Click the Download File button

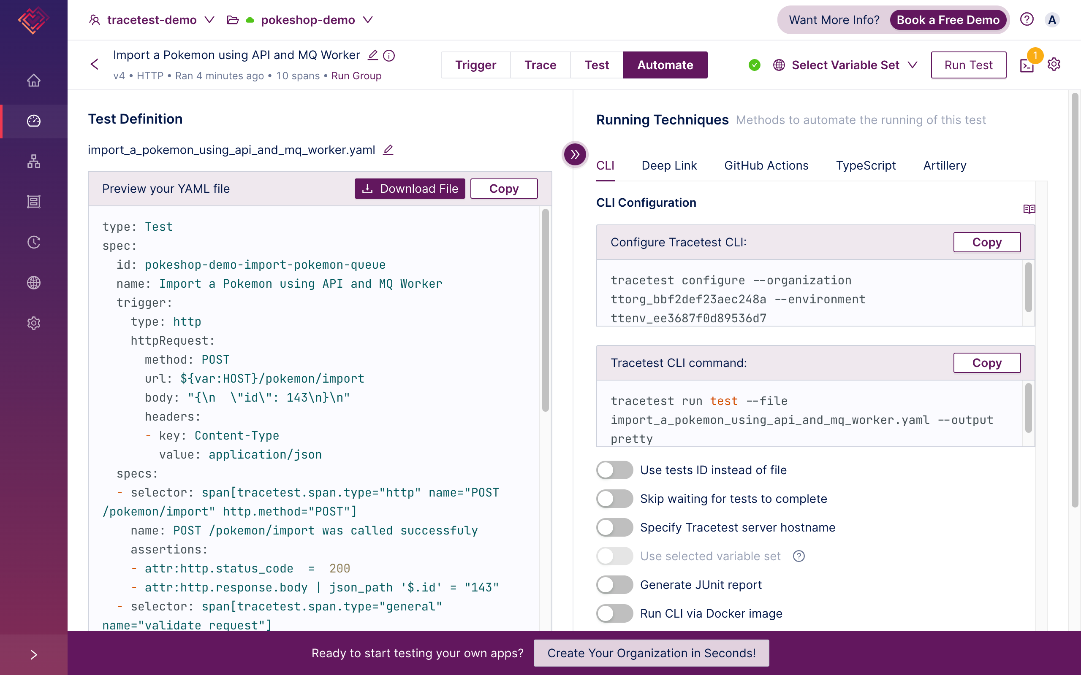click(410, 189)
